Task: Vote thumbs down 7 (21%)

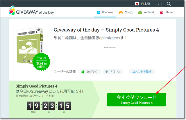Action: [x=113, y=72]
